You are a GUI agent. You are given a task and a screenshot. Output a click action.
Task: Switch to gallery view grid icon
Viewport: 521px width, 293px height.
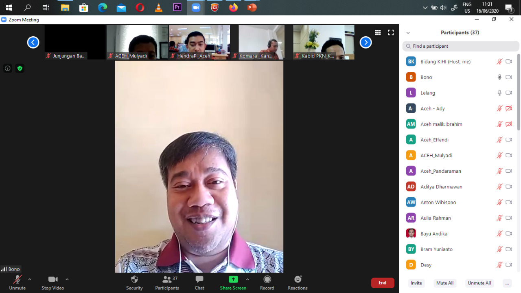click(378, 33)
